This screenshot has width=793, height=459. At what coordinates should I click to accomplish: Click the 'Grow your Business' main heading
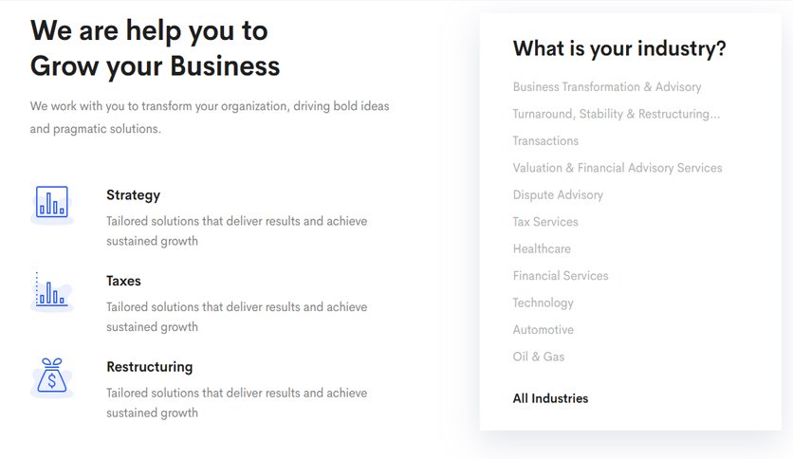pos(155,66)
